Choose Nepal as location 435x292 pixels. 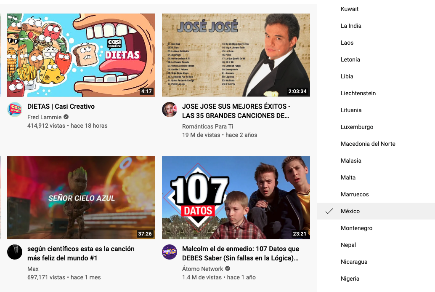pos(376,245)
